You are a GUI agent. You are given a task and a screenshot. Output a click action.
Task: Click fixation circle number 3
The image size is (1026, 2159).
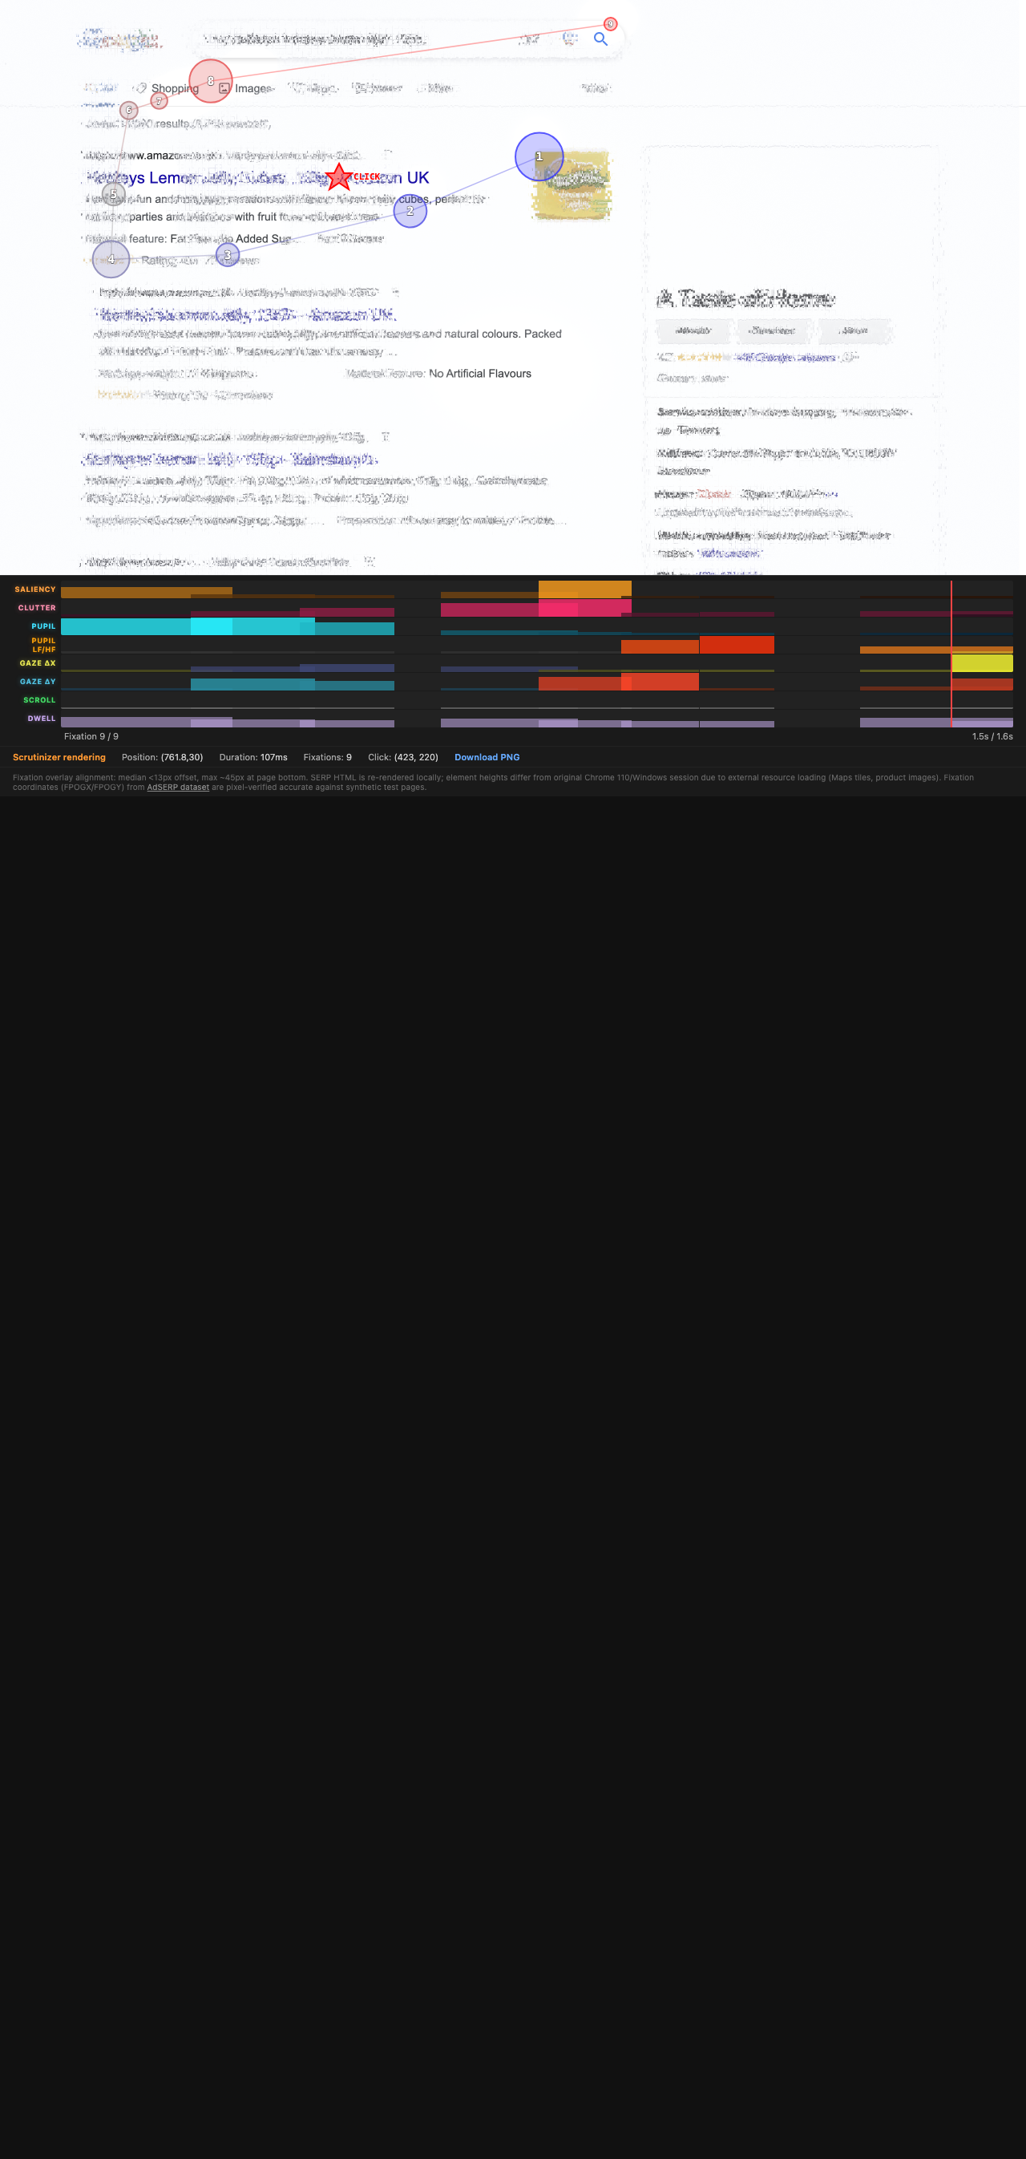coord(227,255)
